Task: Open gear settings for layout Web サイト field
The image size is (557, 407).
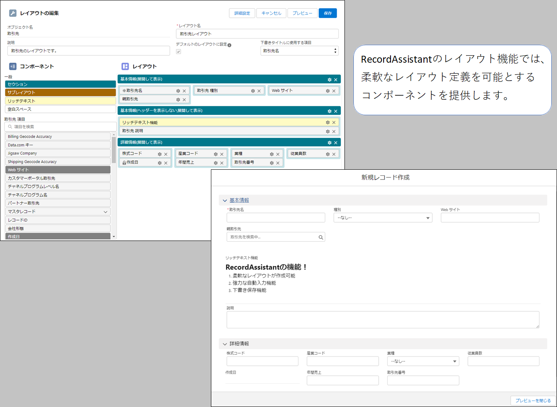Action: coord(328,91)
